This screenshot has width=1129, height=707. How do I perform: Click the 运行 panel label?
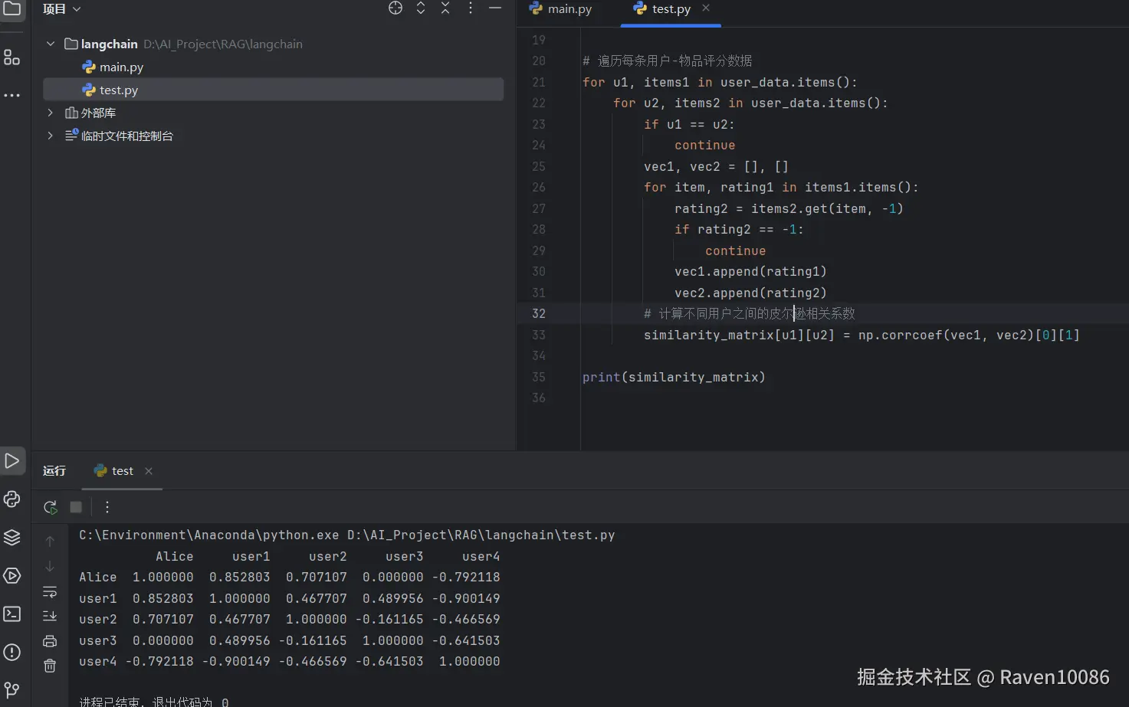[x=54, y=471]
